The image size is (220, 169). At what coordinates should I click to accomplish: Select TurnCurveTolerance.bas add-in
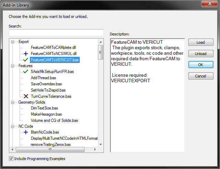(51, 96)
